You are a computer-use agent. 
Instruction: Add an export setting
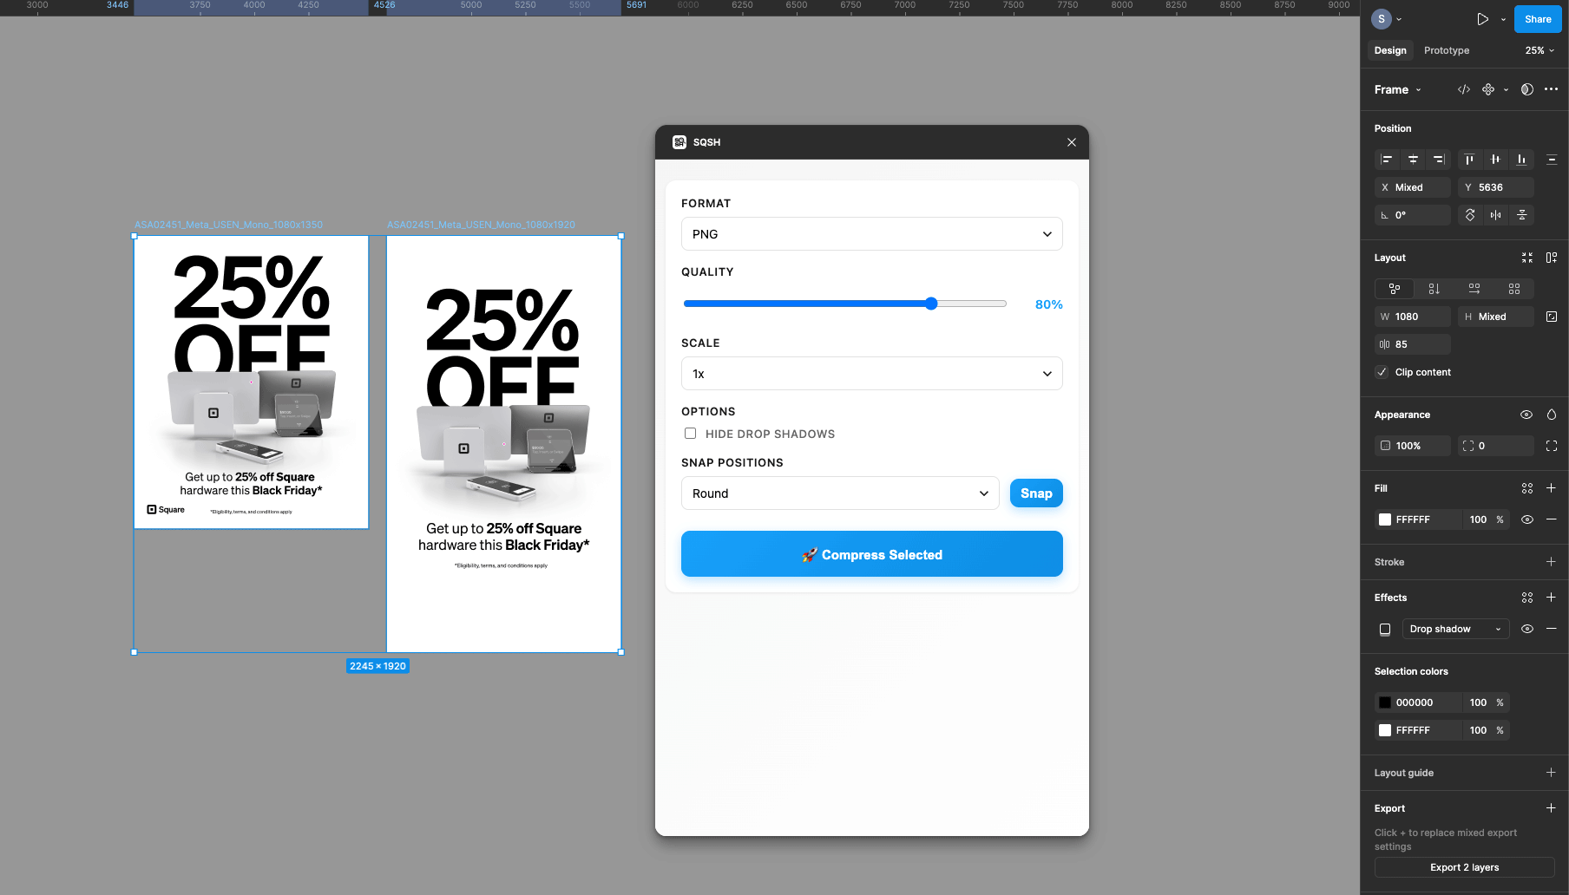coord(1552,808)
